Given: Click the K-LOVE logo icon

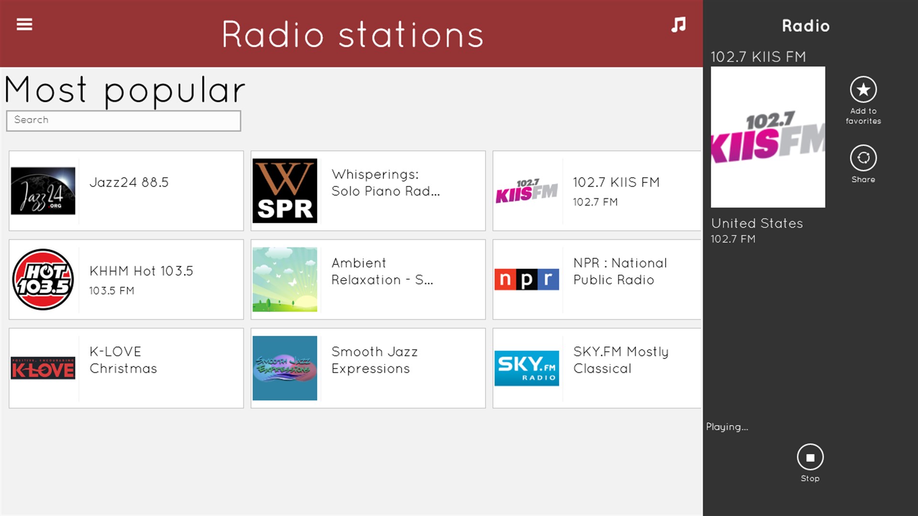Looking at the screenshot, I should coord(43,368).
